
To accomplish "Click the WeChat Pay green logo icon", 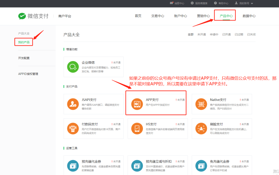I will point(22,16).
